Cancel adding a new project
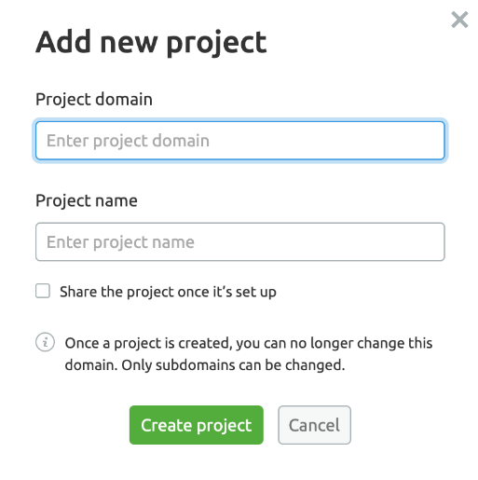 [x=314, y=425]
